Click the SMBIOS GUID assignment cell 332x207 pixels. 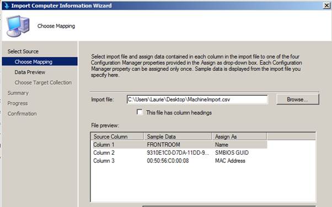tap(232, 152)
